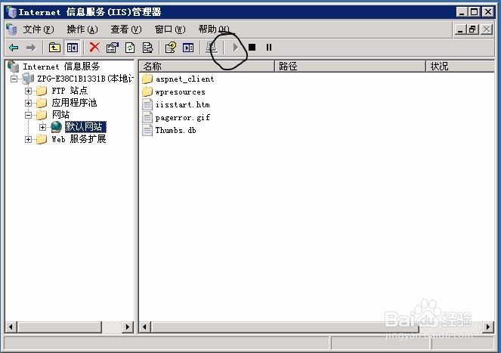Click the Web 服务扩展 folder icon
The height and width of the screenshot is (353, 501).
[42, 139]
